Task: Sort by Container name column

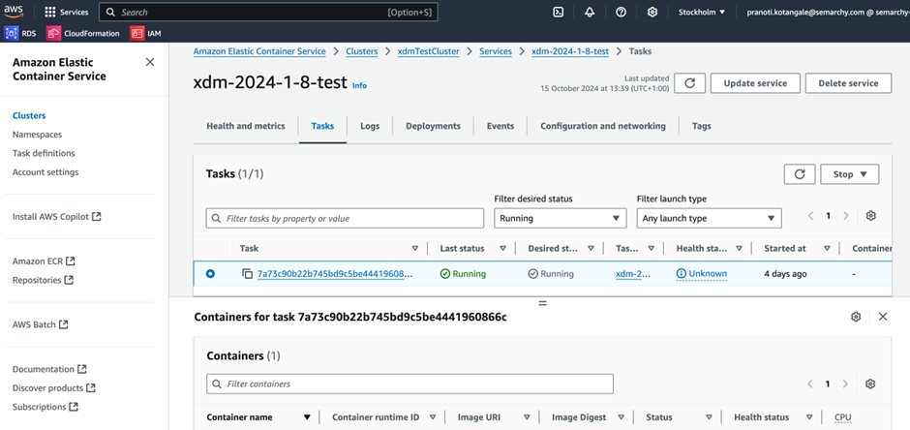Action: pos(307,417)
